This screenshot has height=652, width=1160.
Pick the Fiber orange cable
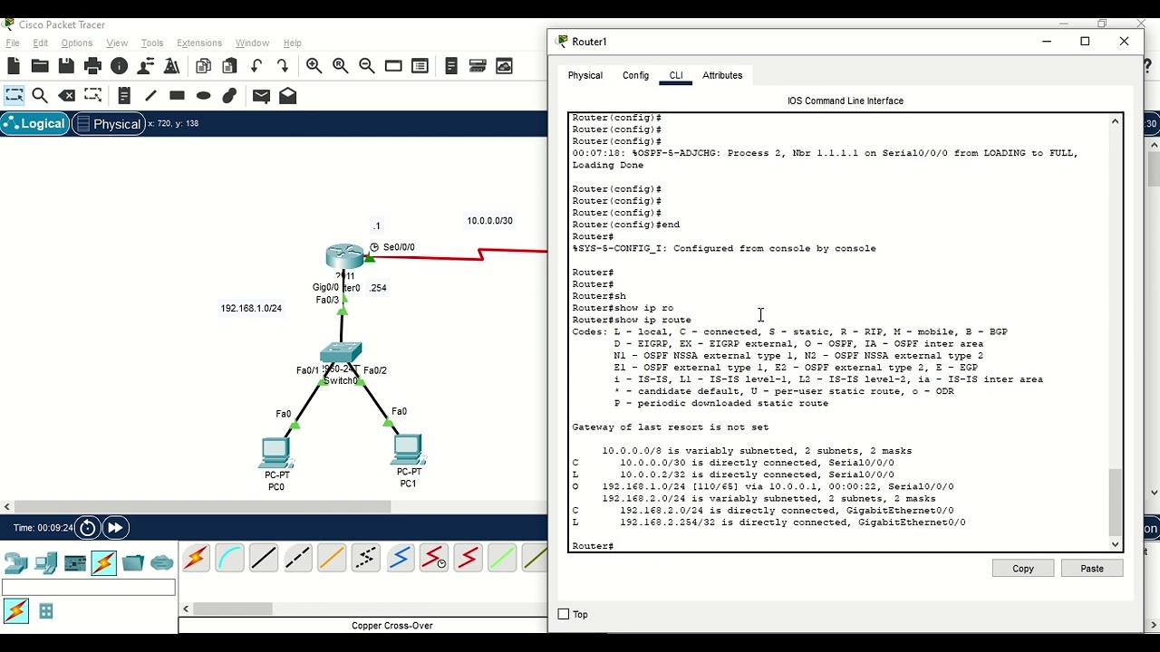[x=332, y=558]
